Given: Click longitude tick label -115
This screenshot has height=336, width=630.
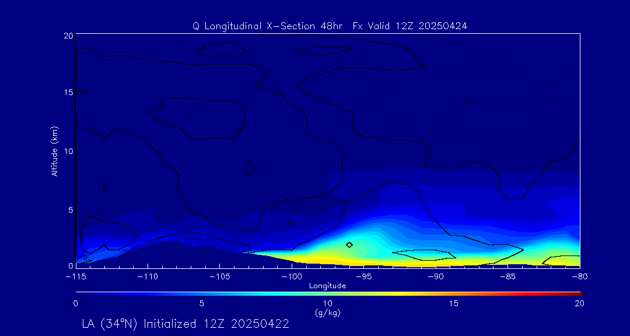Looking at the screenshot, I should pos(76,277).
